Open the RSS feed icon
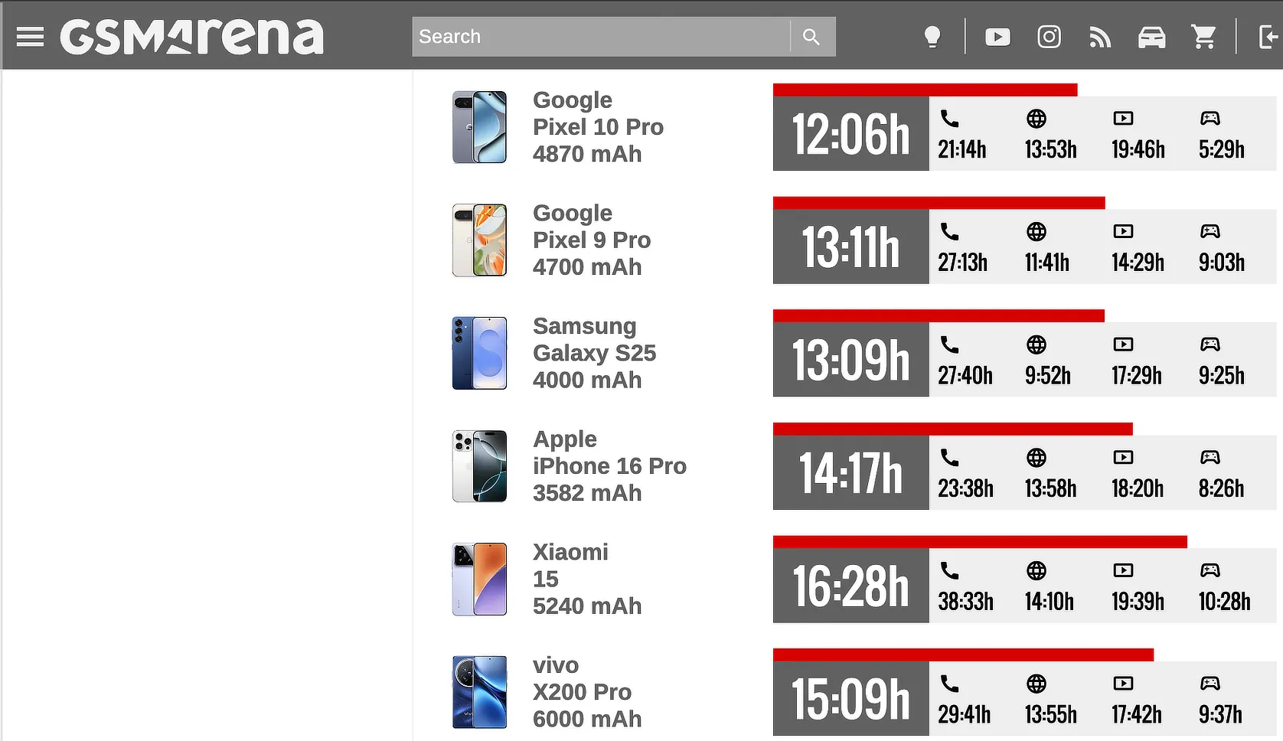Viewport: 1283px width, 741px height. coord(1100,37)
